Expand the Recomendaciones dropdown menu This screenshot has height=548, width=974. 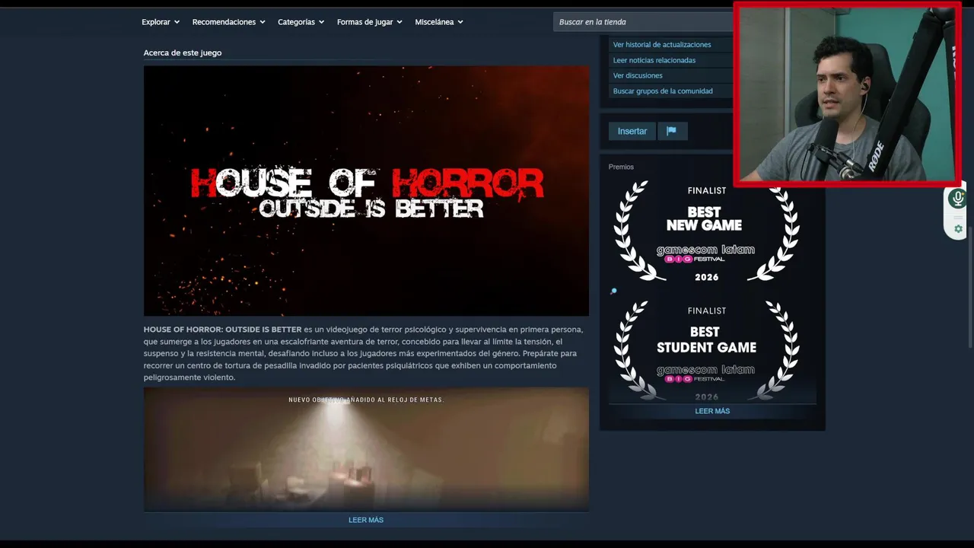228,22
